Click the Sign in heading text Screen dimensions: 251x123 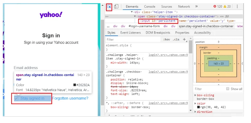point(51,35)
